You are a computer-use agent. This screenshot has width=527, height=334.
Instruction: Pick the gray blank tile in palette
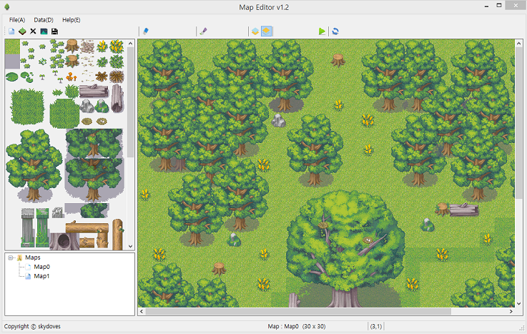(12, 62)
